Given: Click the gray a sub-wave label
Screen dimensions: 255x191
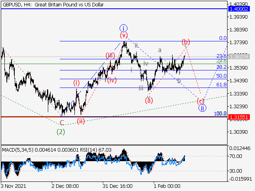Looking at the screenshot, I should pyautogui.click(x=160, y=50).
